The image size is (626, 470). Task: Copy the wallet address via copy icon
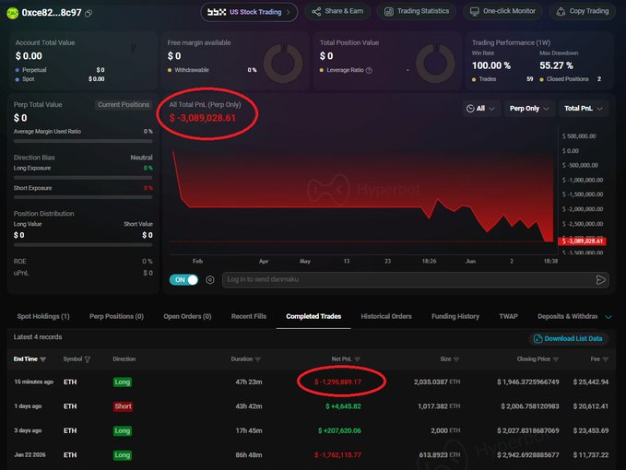pos(89,13)
